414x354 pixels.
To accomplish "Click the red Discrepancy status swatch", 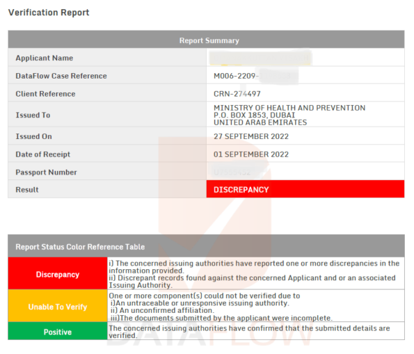I will (58, 273).
